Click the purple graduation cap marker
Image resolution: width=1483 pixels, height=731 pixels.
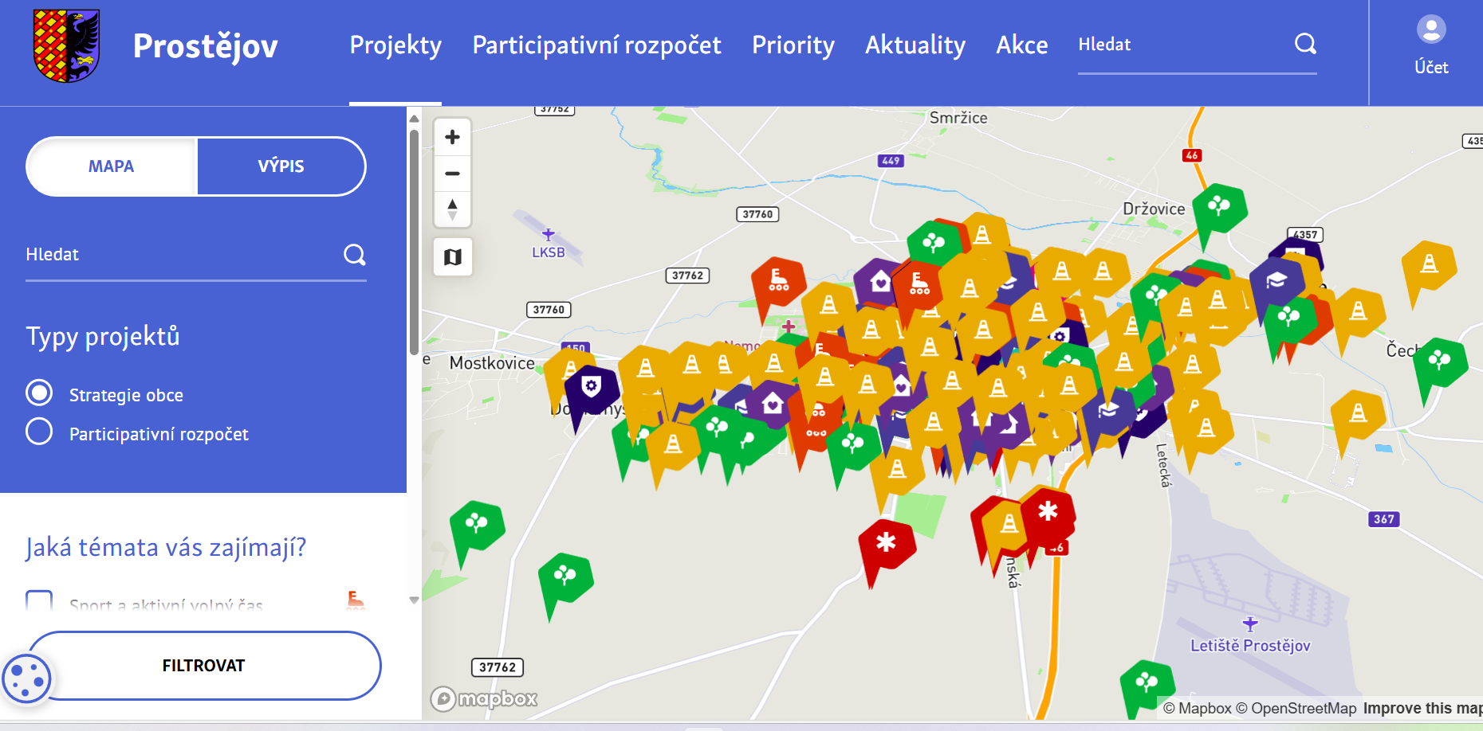[x=1276, y=280]
